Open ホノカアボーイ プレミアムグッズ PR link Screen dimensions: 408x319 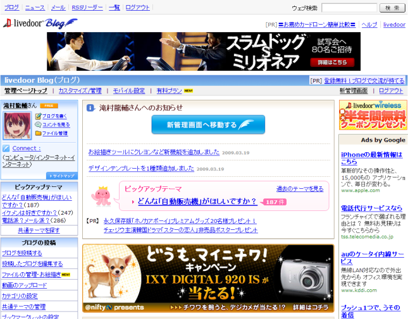pos(180,221)
